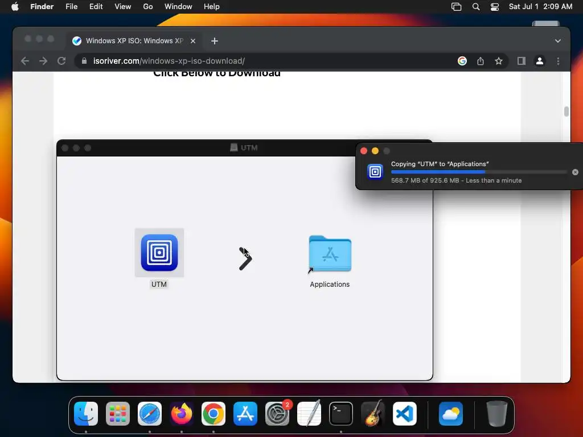The width and height of the screenshot is (583, 437).
Task: Open Control Center
Action: click(495, 7)
